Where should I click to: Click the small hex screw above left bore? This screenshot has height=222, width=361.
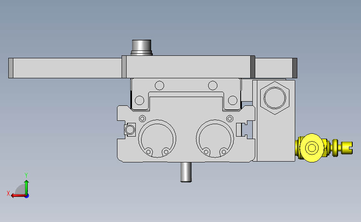(142, 119)
